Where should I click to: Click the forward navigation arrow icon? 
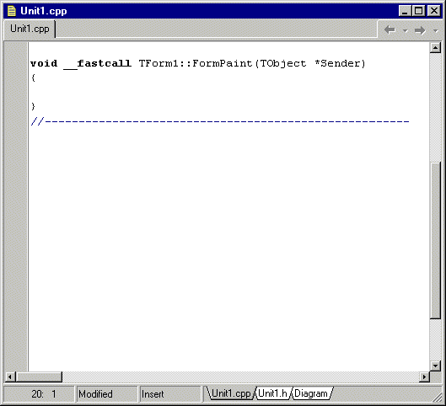pyautogui.click(x=420, y=30)
